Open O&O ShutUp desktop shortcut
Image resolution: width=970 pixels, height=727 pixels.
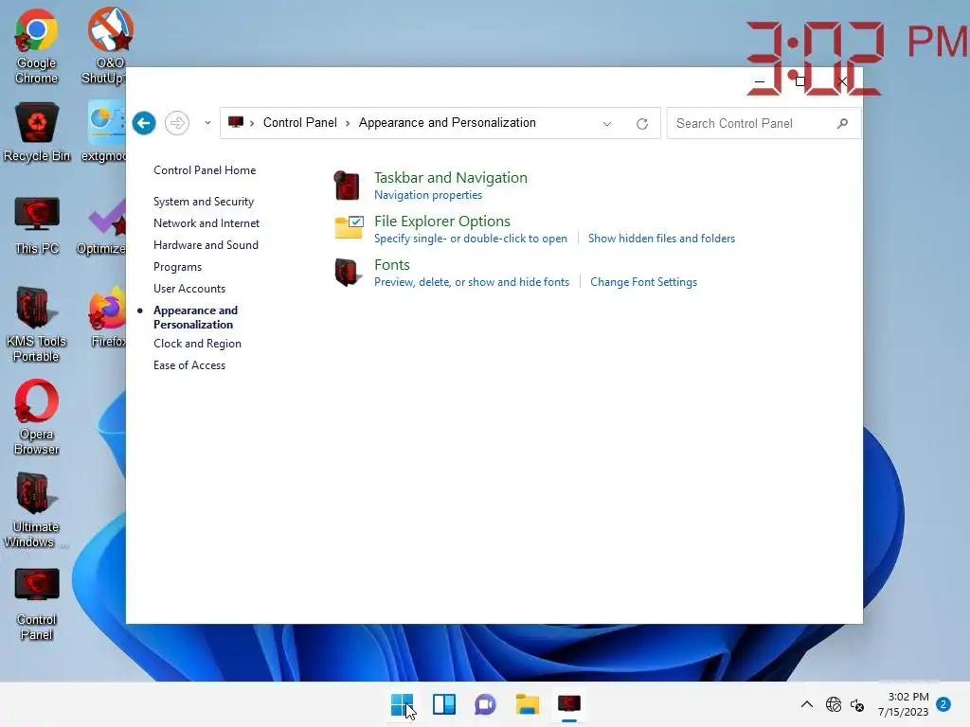point(106,44)
